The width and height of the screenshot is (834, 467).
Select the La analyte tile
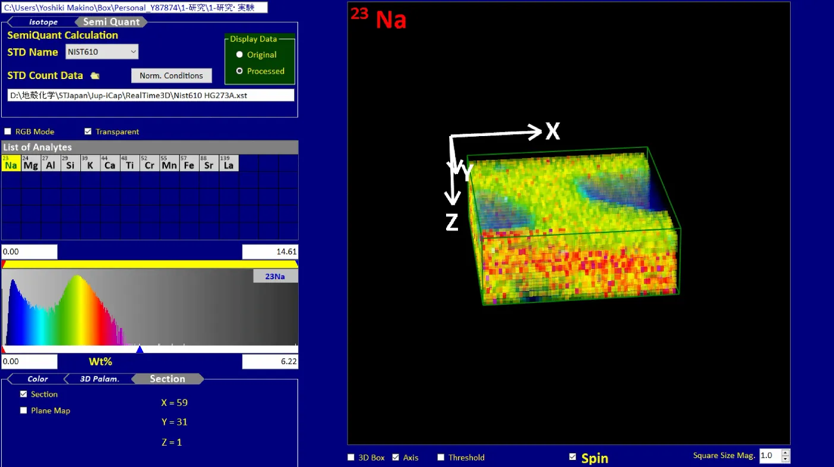228,163
